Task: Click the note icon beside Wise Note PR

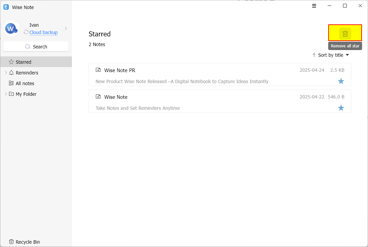Action: 98,70
